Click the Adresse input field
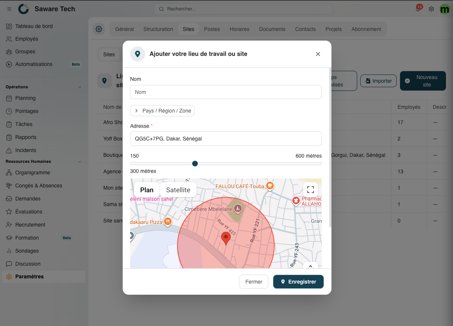Image resolution: width=453 pixels, height=326 pixels. pos(226,139)
